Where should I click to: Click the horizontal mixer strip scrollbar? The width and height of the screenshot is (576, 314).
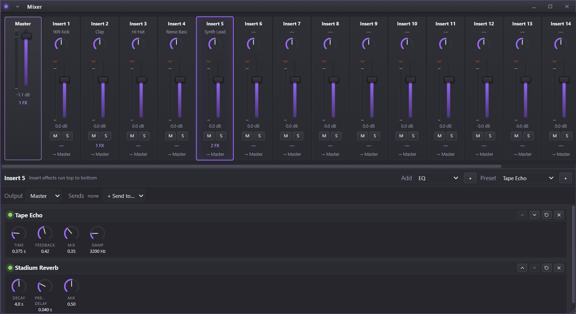click(251, 166)
